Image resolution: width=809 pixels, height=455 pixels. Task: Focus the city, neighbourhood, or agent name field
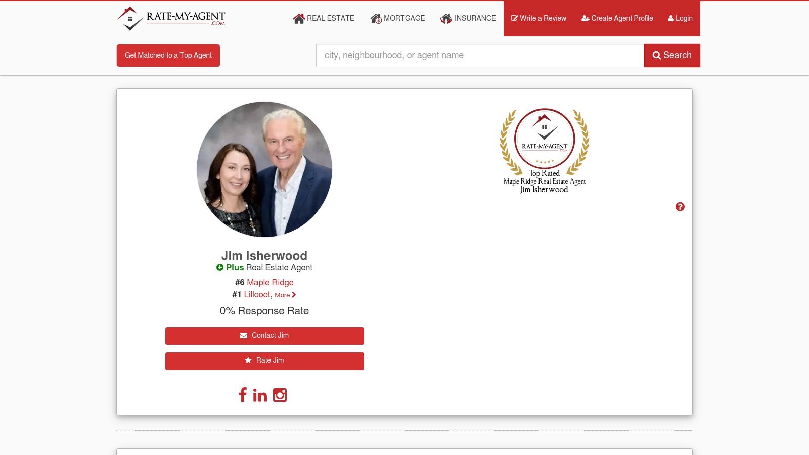pos(480,56)
